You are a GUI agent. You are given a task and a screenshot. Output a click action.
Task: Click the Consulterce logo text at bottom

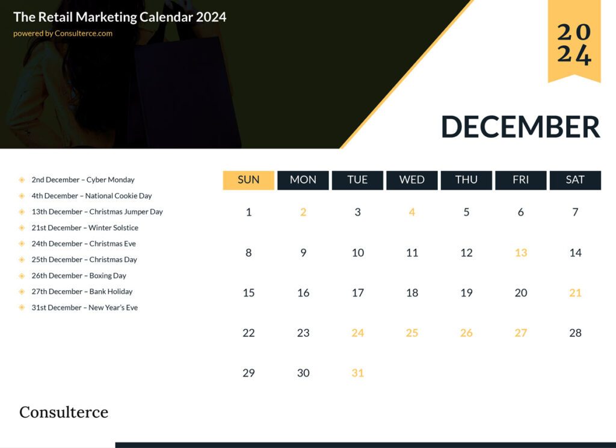64,412
